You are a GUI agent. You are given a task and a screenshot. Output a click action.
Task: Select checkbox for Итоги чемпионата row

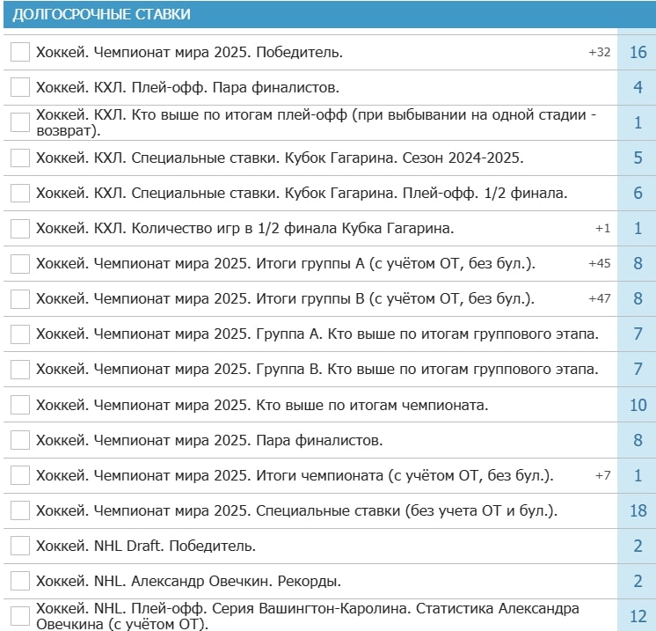coord(20,475)
